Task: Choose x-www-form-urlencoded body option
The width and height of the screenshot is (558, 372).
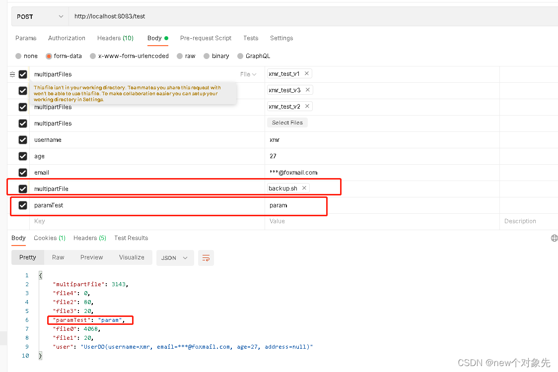Action: 93,56
